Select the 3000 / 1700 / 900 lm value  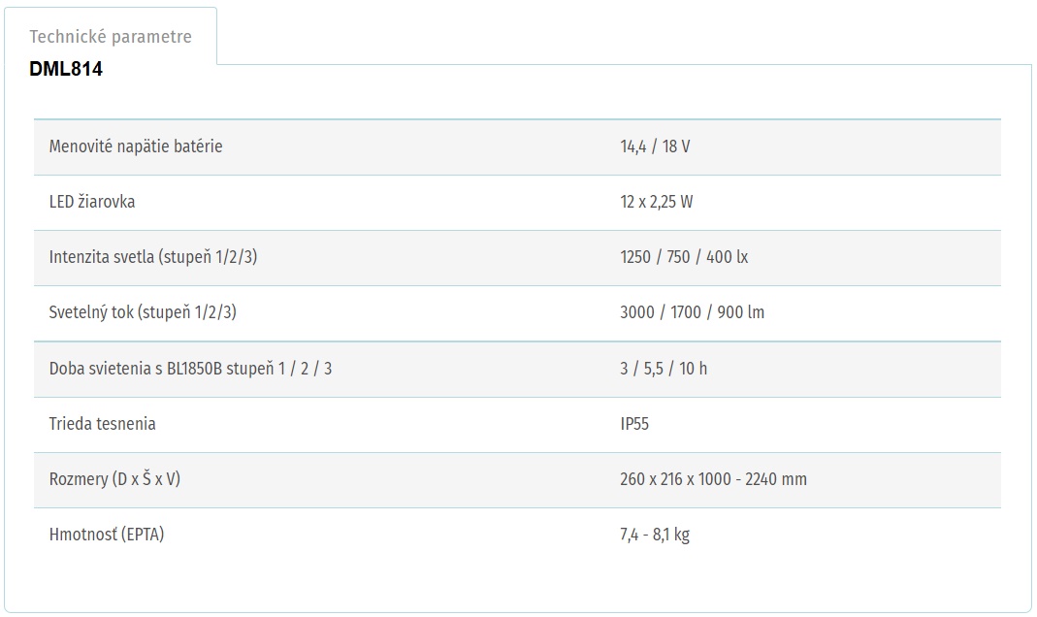click(692, 312)
